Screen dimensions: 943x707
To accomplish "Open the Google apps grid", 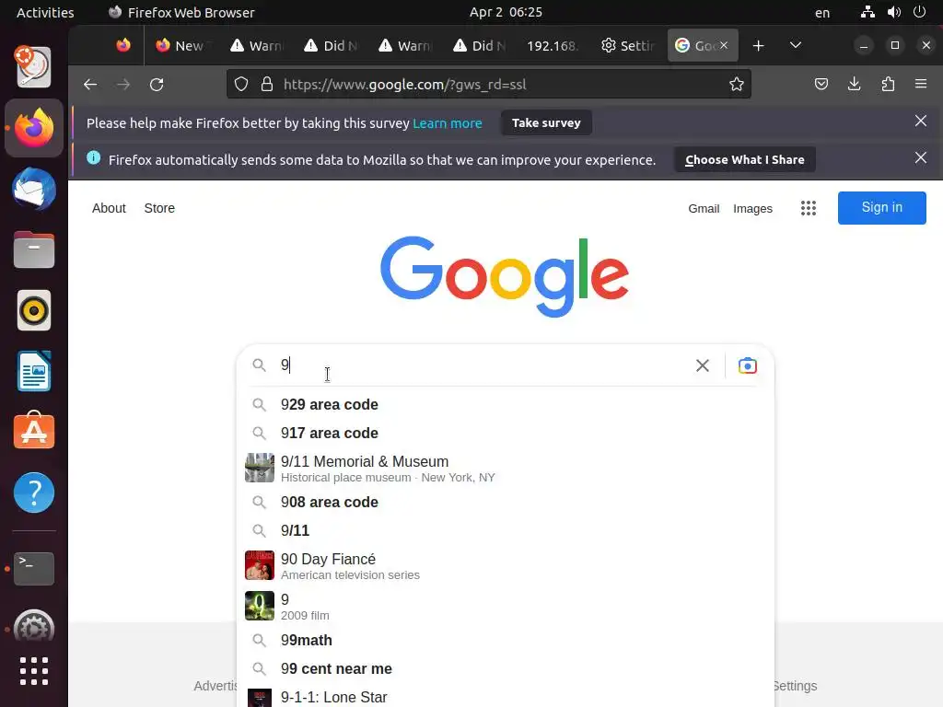I will pos(809,208).
